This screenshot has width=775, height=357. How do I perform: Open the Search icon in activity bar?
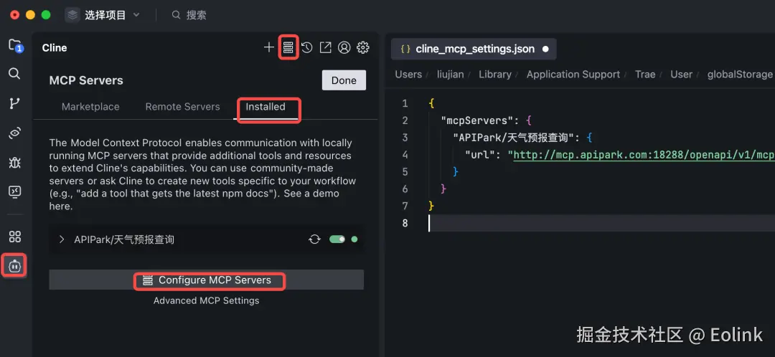pyautogui.click(x=15, y=74)
